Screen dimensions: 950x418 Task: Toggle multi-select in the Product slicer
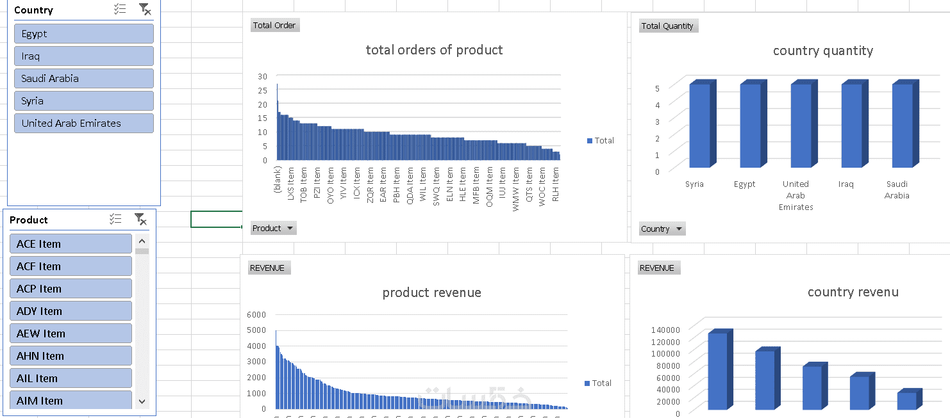(115, 220)
